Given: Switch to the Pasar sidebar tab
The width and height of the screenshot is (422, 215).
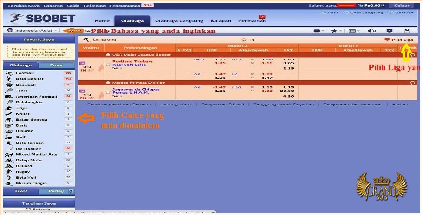Looking at the screenshot, I should click(x=57, y=65).
